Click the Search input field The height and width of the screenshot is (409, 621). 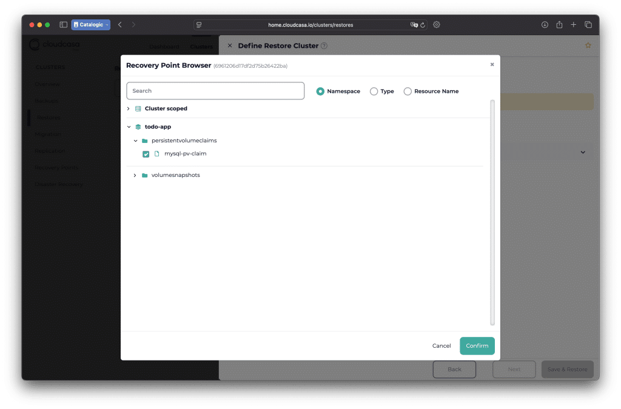215,91
